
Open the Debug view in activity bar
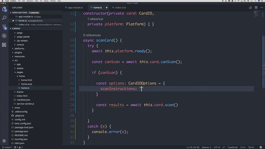pyautogui.click(x=4, y=36)
